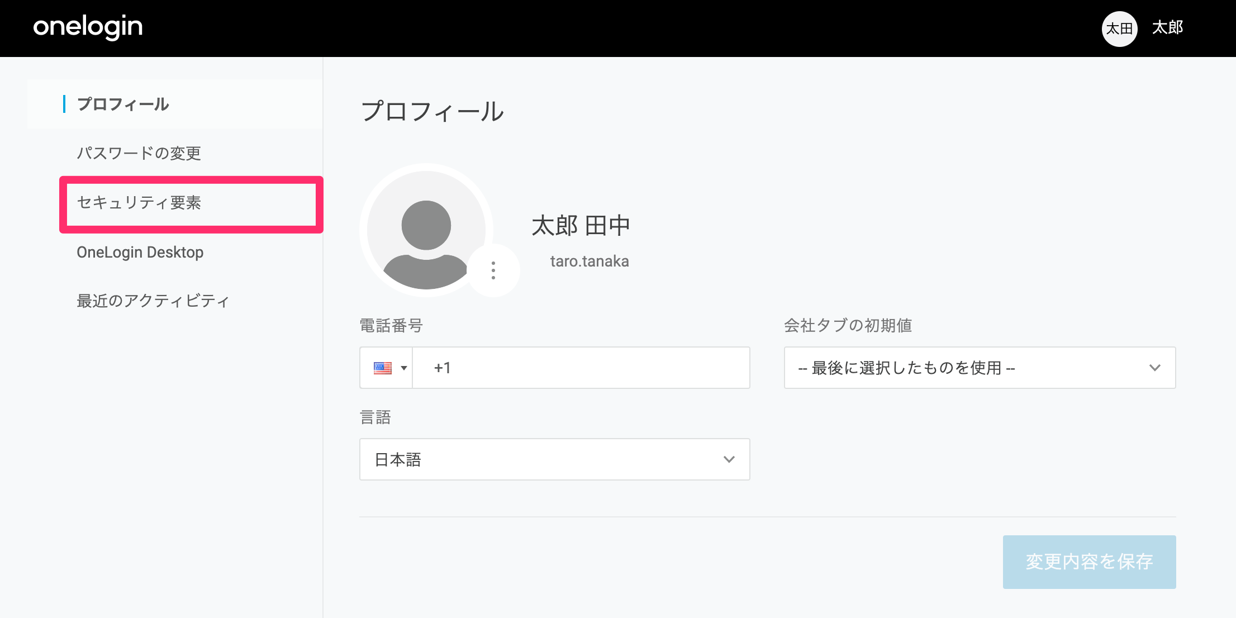Click the 言語 field label

click(x=375, y=417)
